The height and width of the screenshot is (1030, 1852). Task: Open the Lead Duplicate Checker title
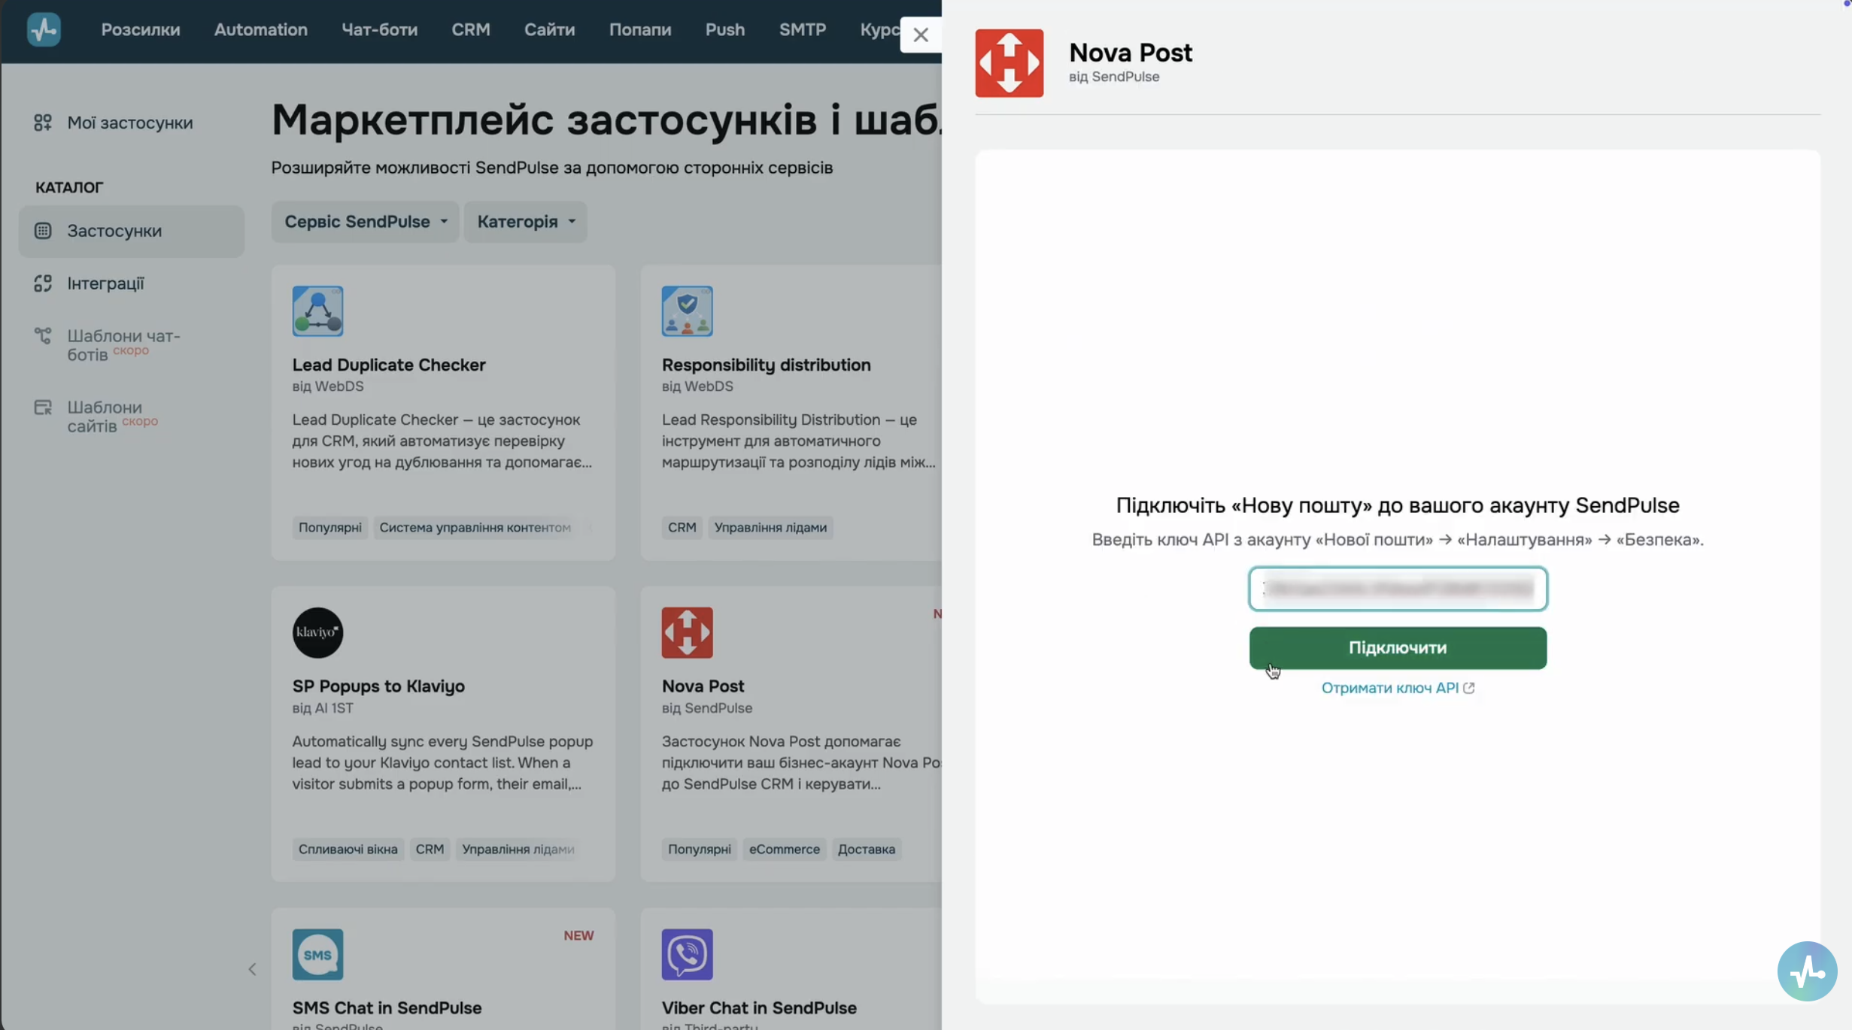point(389,365)
